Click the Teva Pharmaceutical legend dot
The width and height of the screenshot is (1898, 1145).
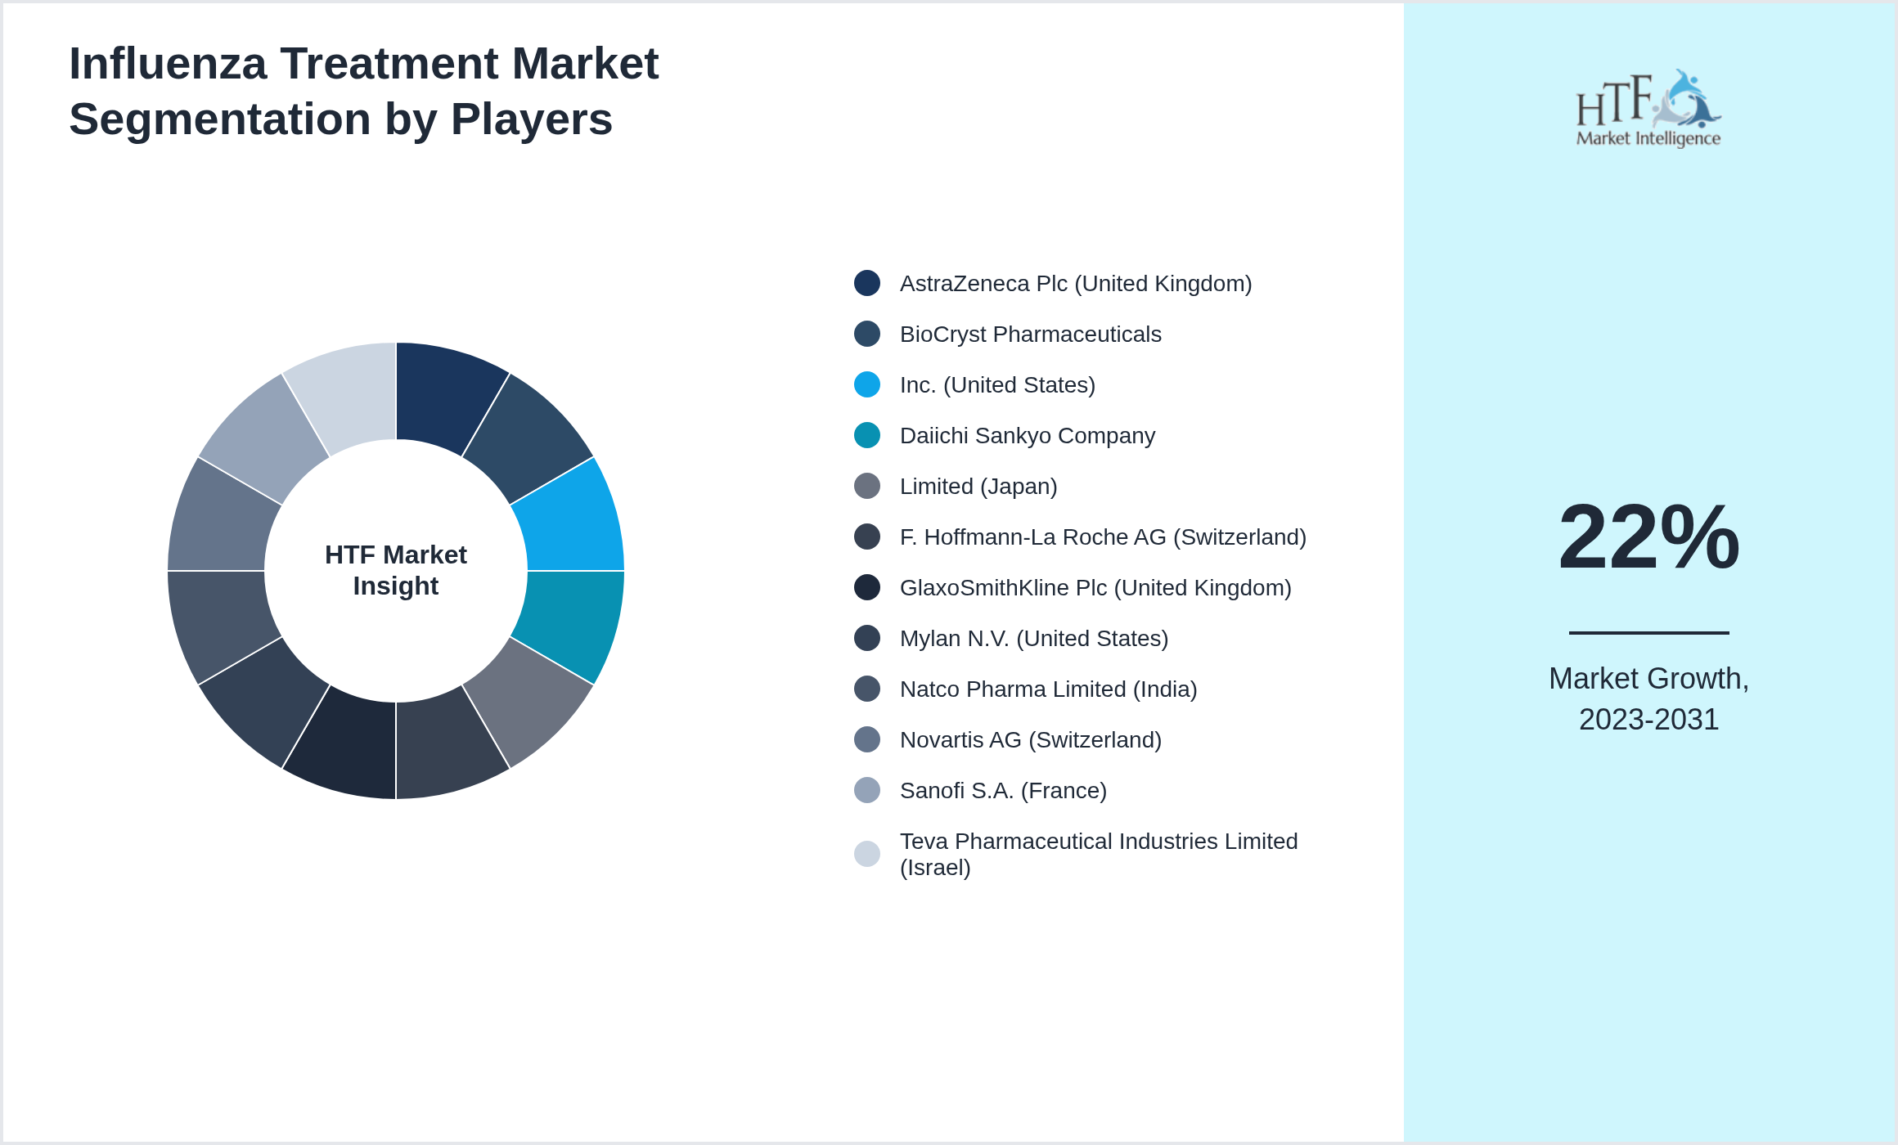click(x=867, y=854)
